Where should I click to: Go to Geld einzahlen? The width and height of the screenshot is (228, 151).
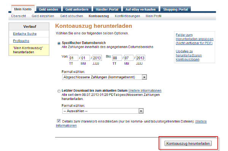pos(43,16)
